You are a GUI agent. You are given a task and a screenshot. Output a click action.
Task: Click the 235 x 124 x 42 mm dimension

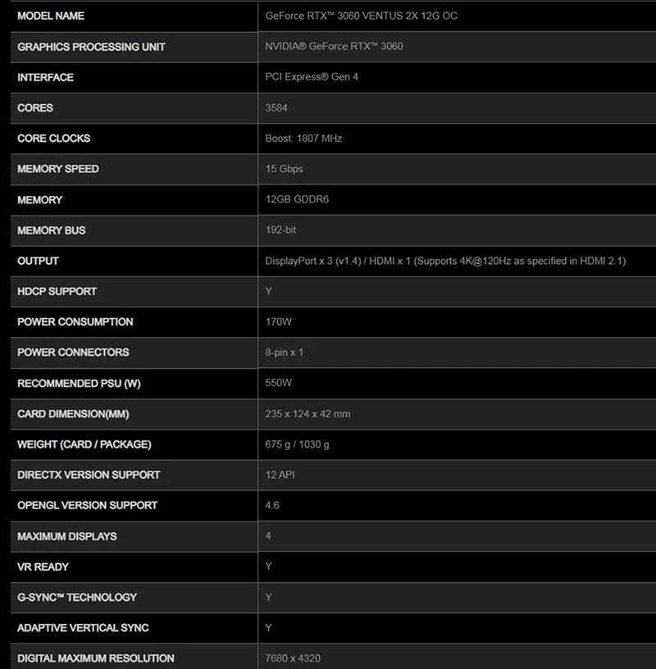307,414
